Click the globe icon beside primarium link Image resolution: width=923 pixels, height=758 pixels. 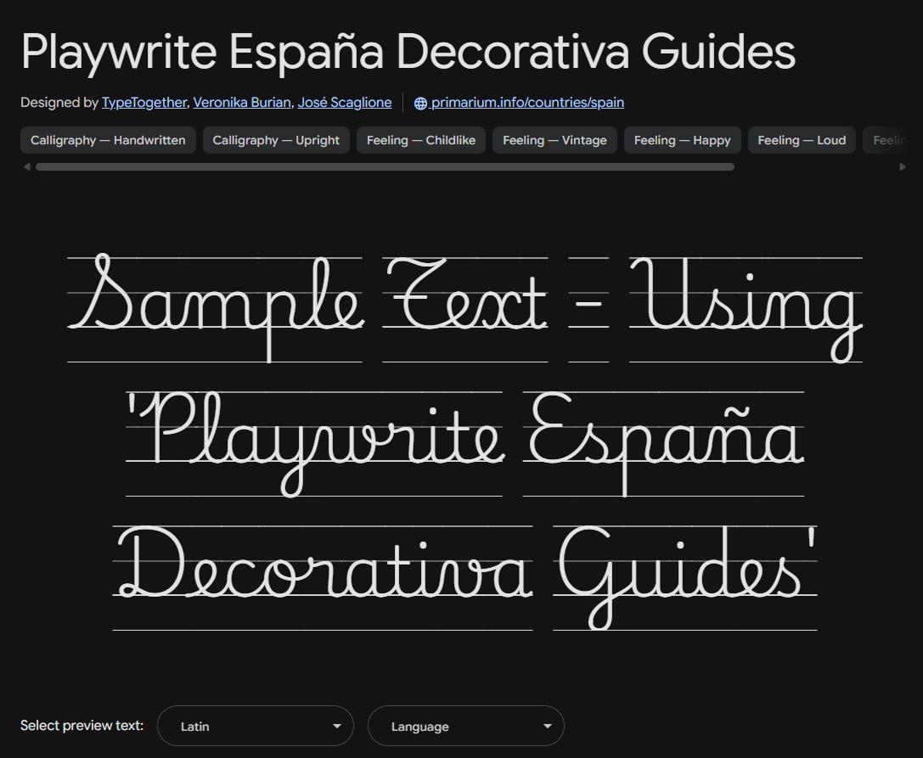pos(420,103)
